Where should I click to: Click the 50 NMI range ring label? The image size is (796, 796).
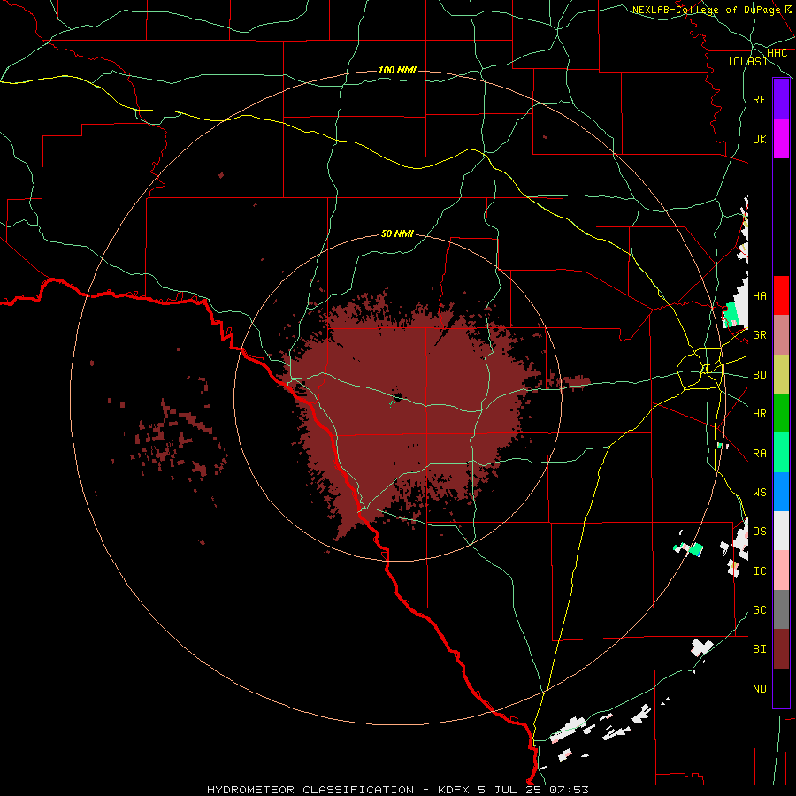tap(397, 233)
